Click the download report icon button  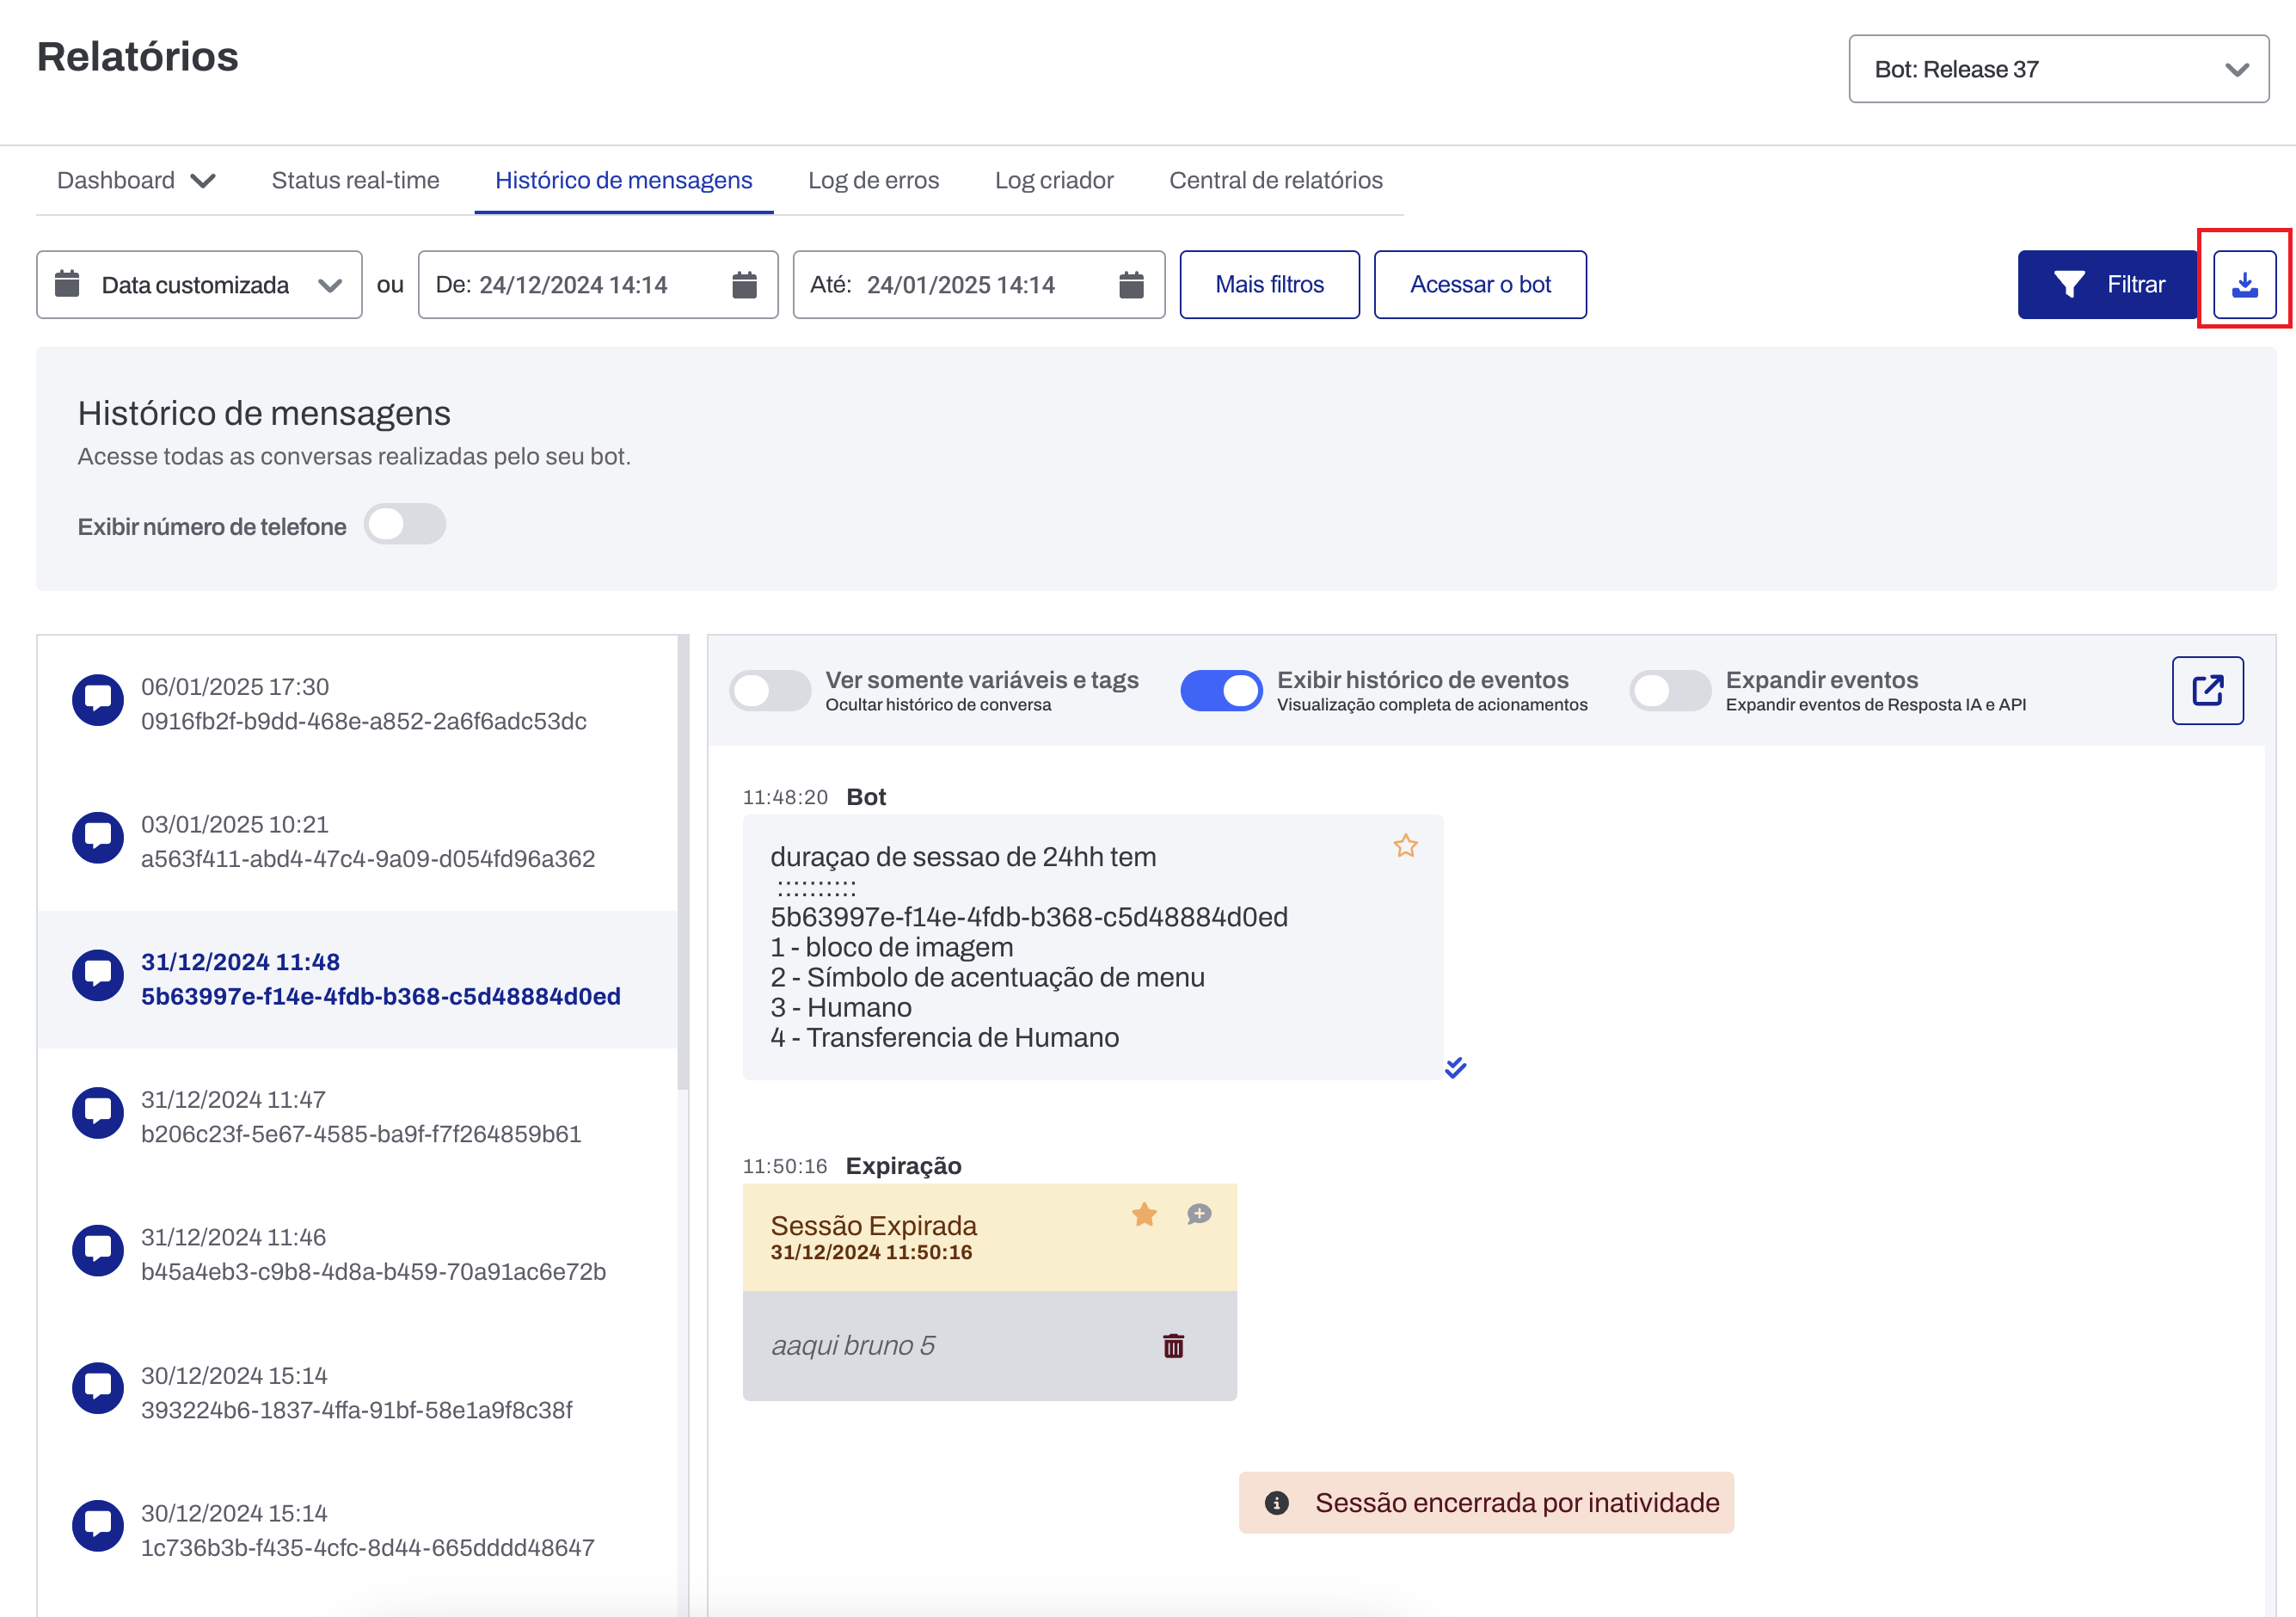click(2244, 285)
